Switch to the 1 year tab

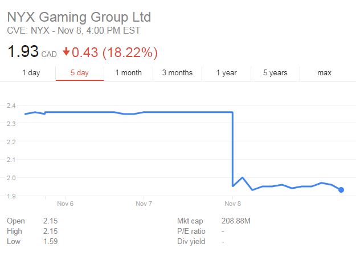coord(226,72)
